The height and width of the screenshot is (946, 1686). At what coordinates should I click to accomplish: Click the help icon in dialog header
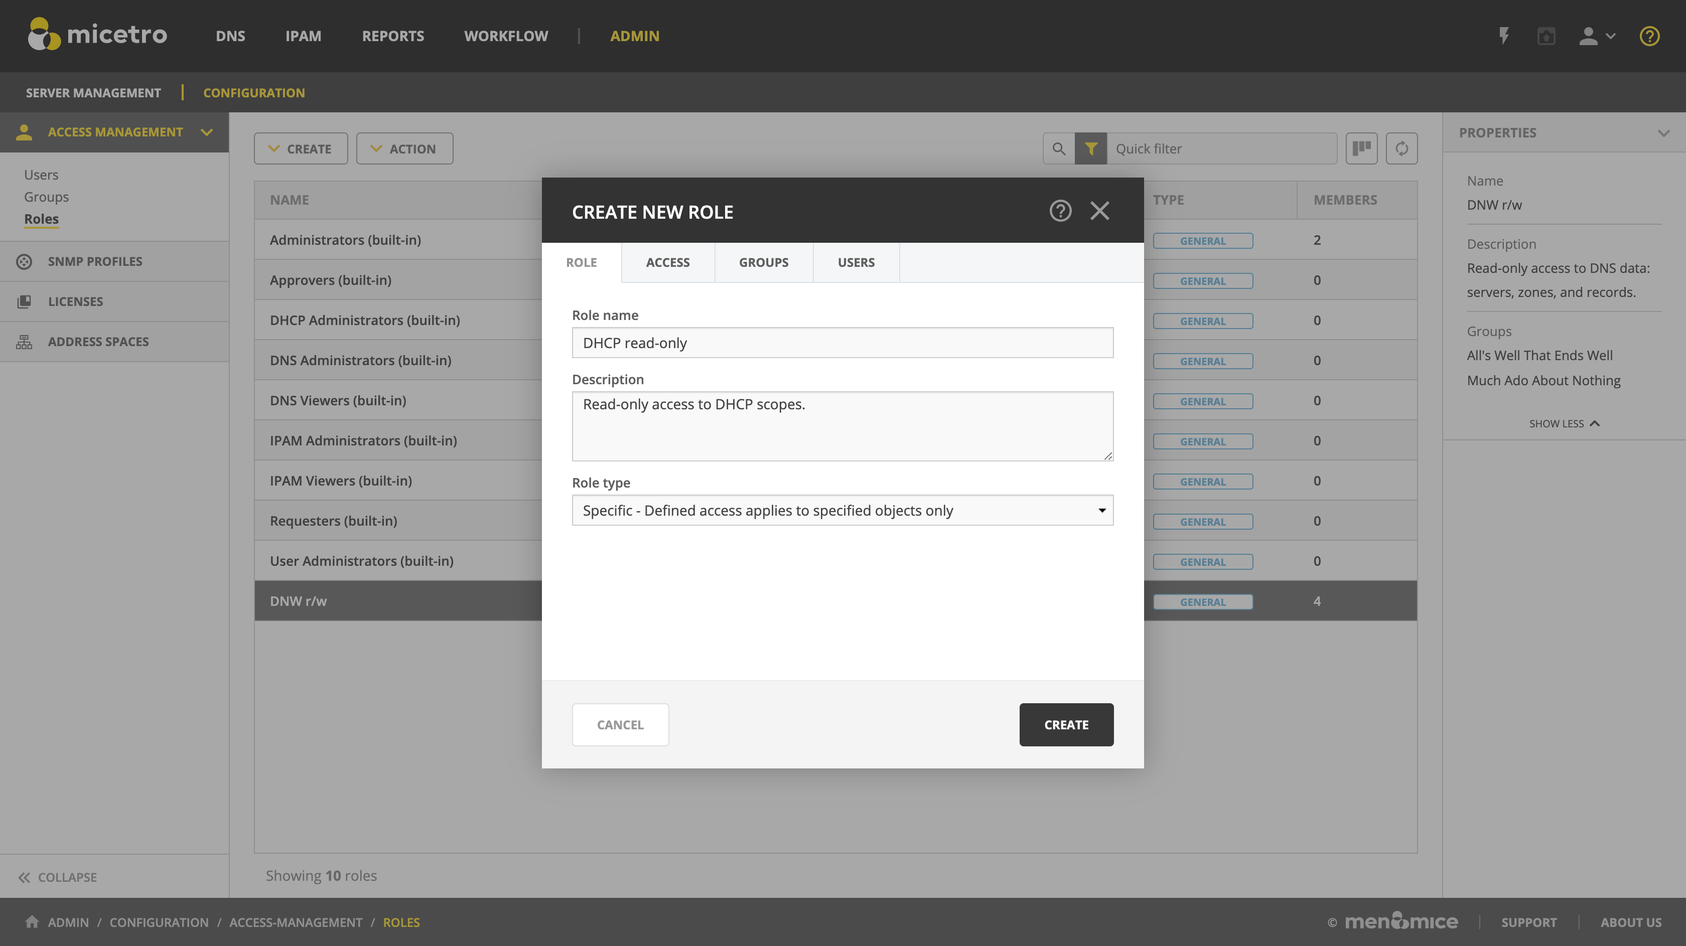tap(1060, 211)
